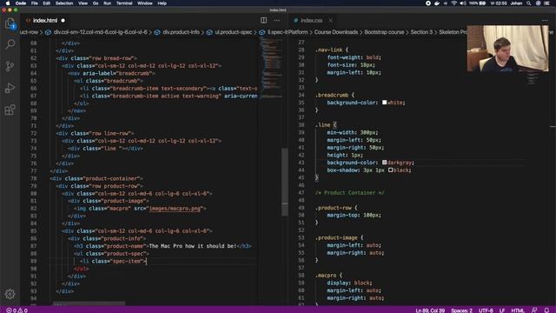Open Siri from the menu bar
This screenshot has width=556, height=313.
[x=538, y=3]
